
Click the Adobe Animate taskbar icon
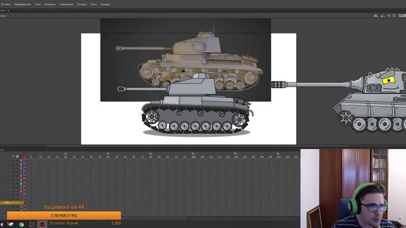[43, 224]
